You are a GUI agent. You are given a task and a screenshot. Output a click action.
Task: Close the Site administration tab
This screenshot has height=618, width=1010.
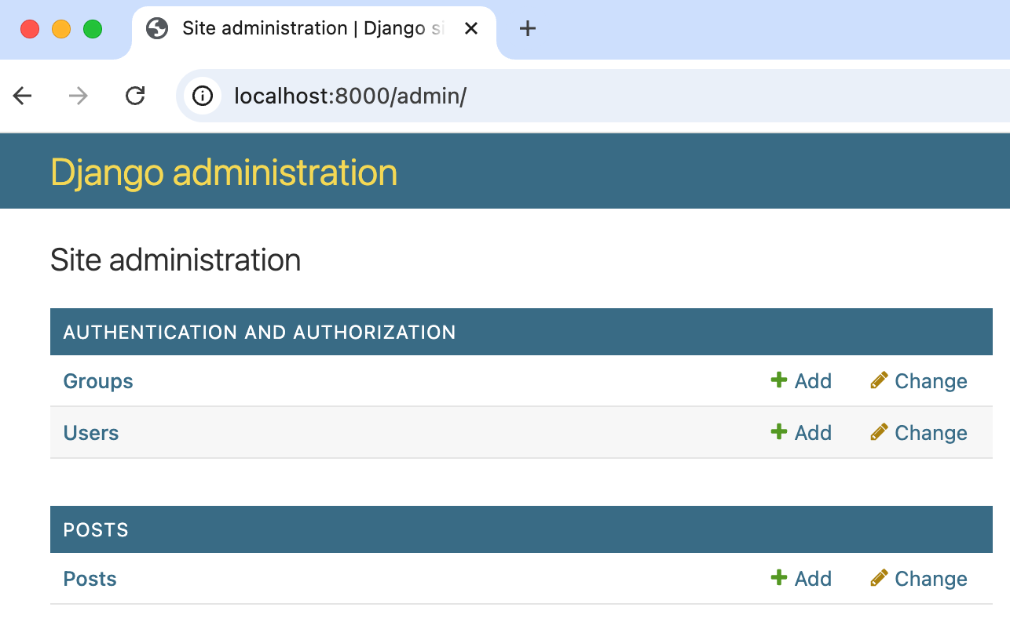(x=471, y=29)
